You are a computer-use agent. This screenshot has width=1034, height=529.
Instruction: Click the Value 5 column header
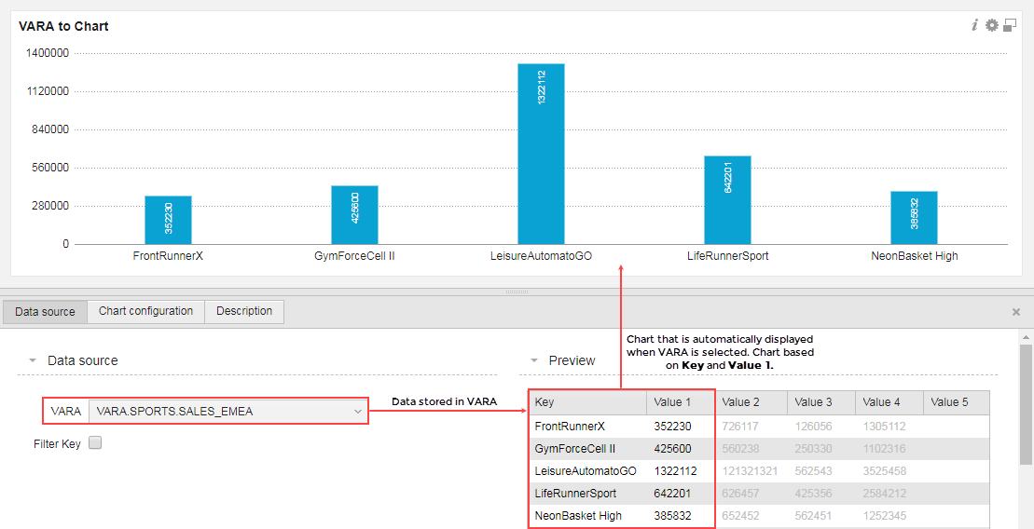[x=957, y=402]
